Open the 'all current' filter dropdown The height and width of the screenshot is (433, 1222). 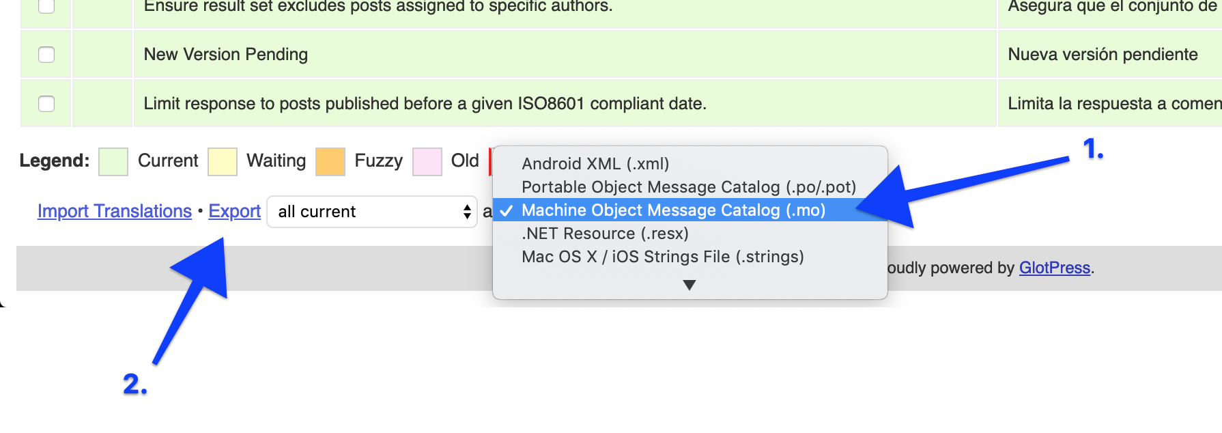click(x=372, y=212)
